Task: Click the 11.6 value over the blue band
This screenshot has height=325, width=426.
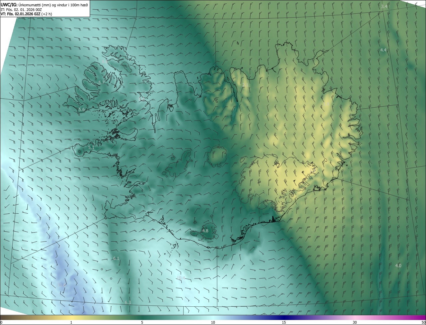Action: pos(62,285)
